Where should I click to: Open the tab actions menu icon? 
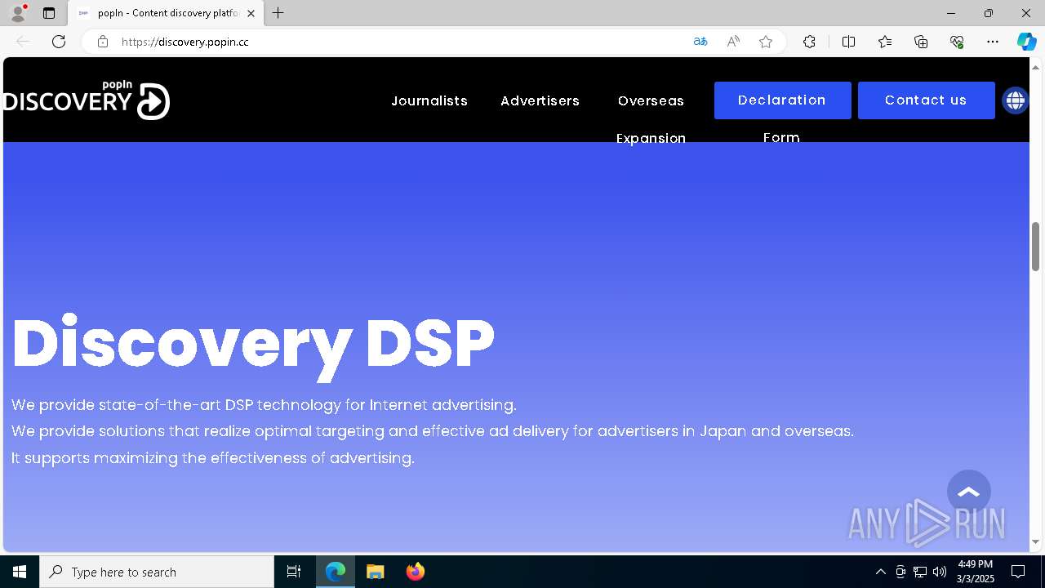49,13
